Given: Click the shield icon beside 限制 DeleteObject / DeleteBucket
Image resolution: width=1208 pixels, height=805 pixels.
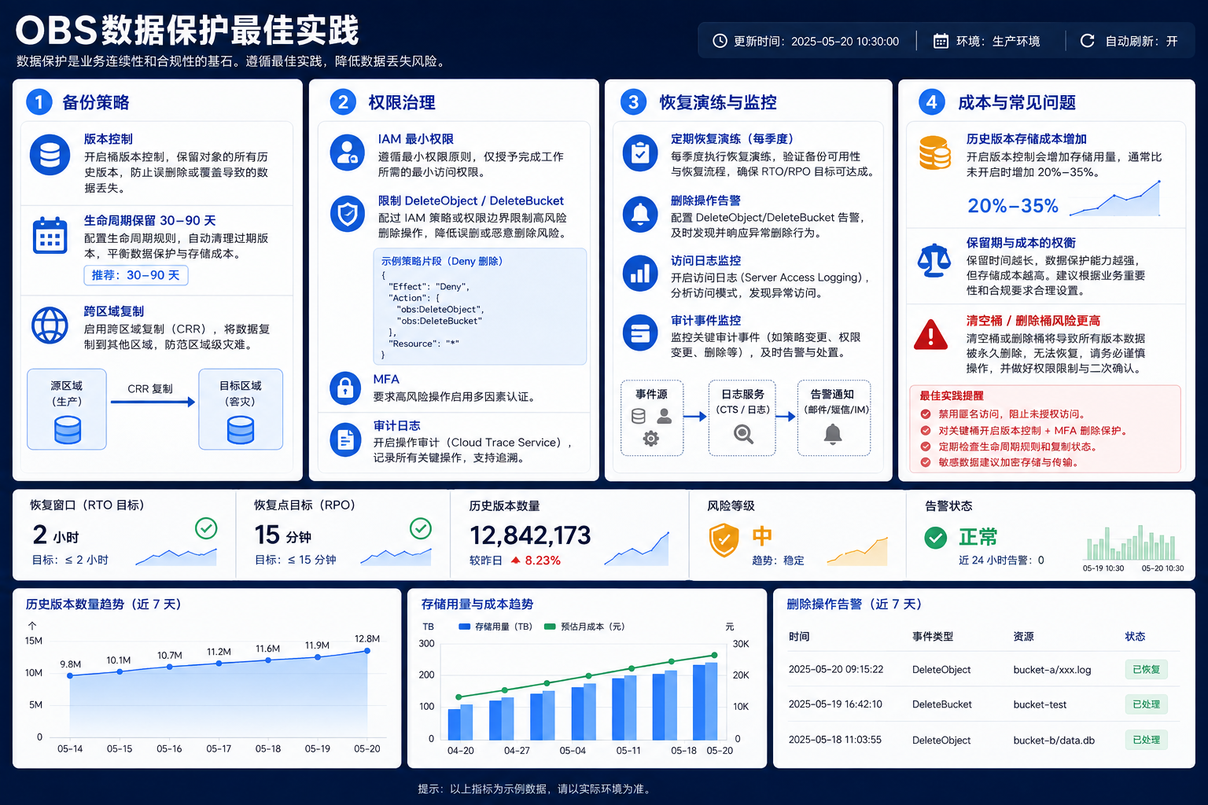Looking at the screenshot, I should 347,214.
